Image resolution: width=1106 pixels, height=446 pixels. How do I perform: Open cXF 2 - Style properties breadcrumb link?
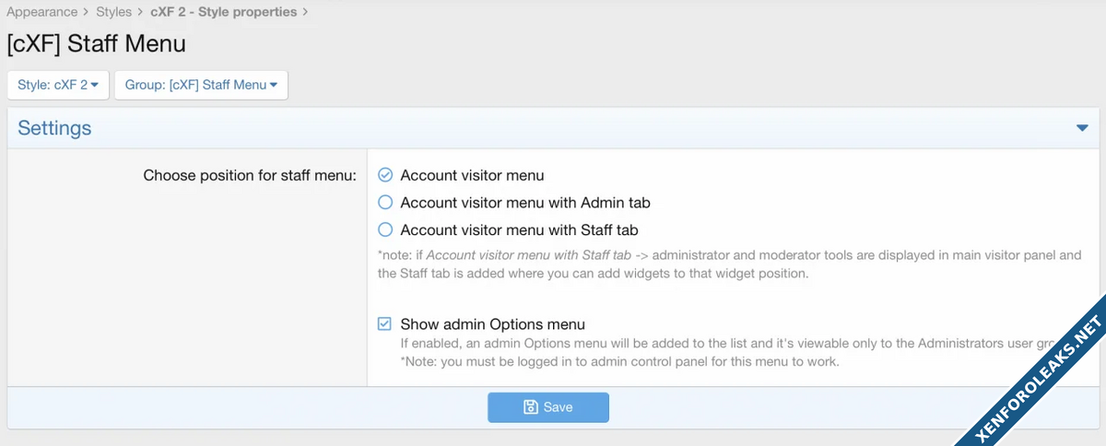pyautogui.click(x=223, y=12)
